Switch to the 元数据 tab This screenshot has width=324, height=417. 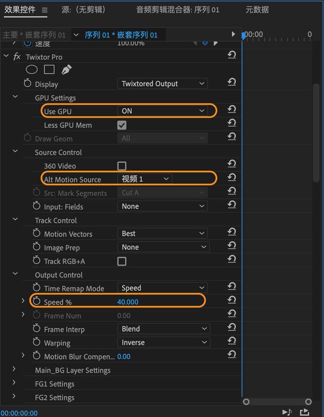[x=257, y=10]
